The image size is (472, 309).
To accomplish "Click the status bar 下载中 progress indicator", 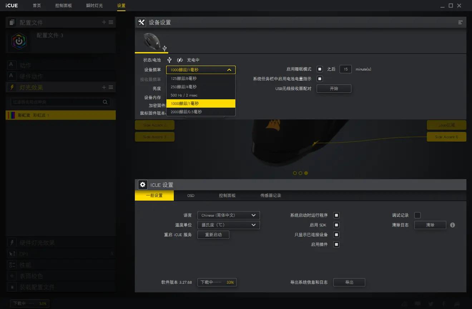I will tap(30, 304).
